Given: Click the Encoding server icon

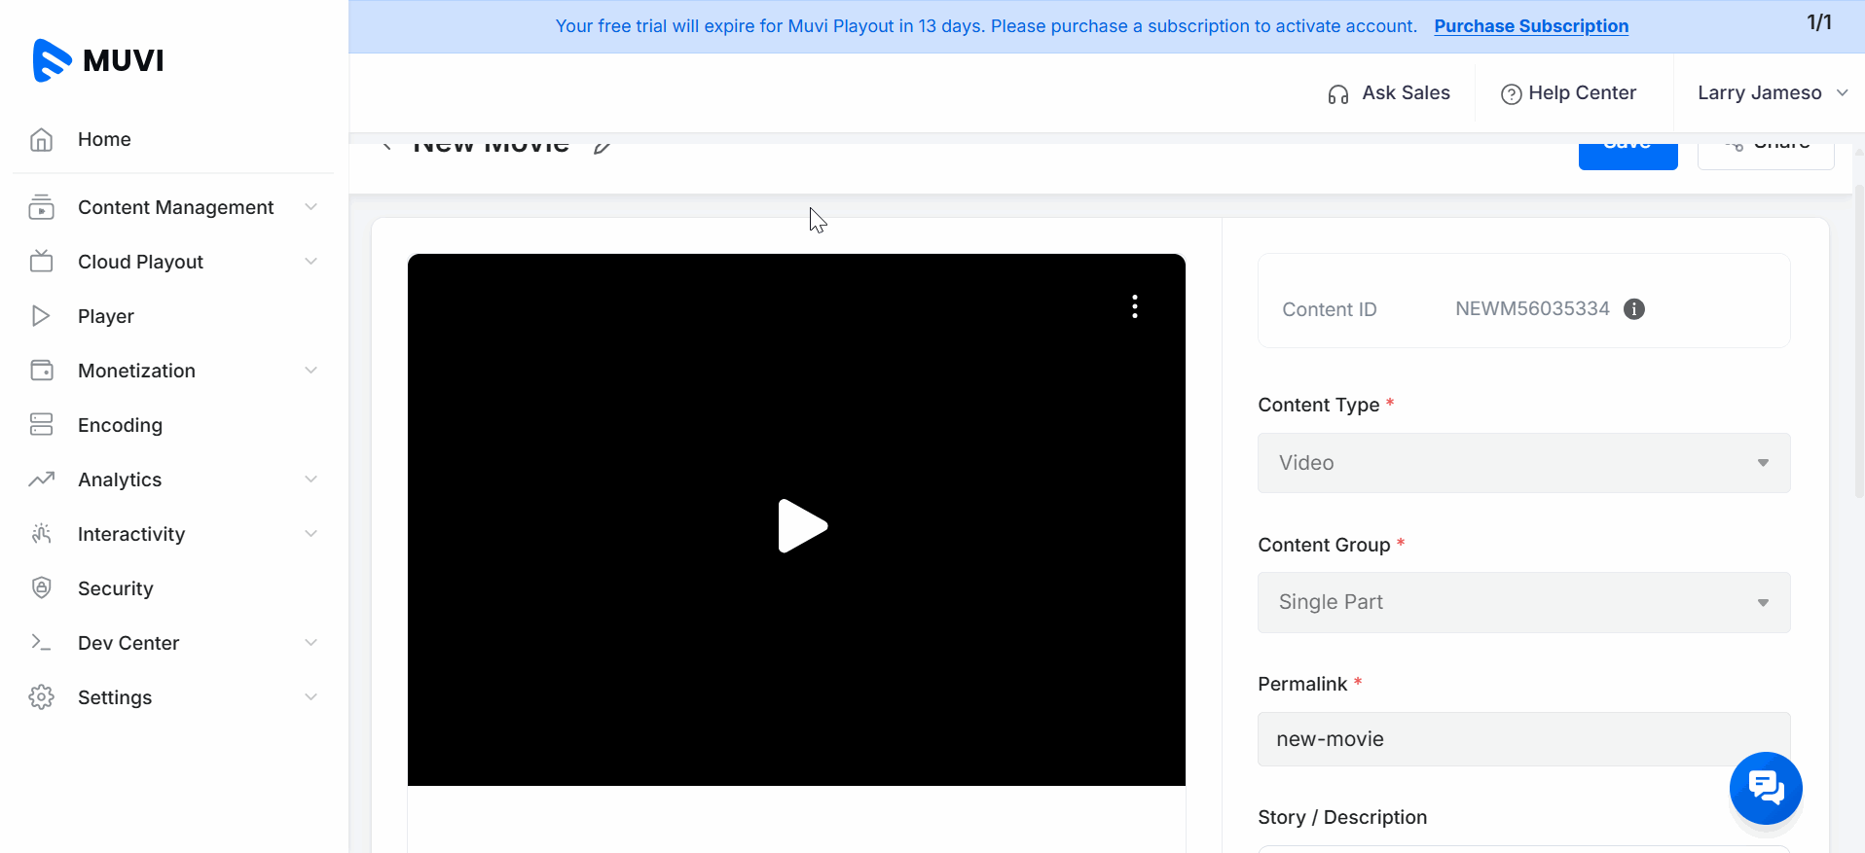Looking at the screenshot, I should 41,425.
